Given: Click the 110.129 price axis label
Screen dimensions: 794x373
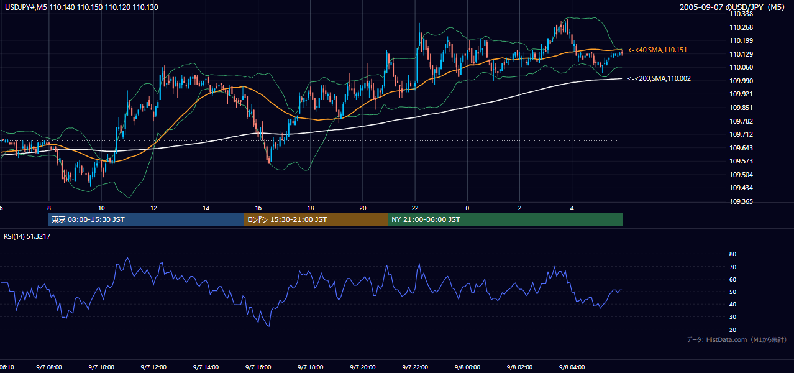Looking at the screenshot, I should 742,54.
